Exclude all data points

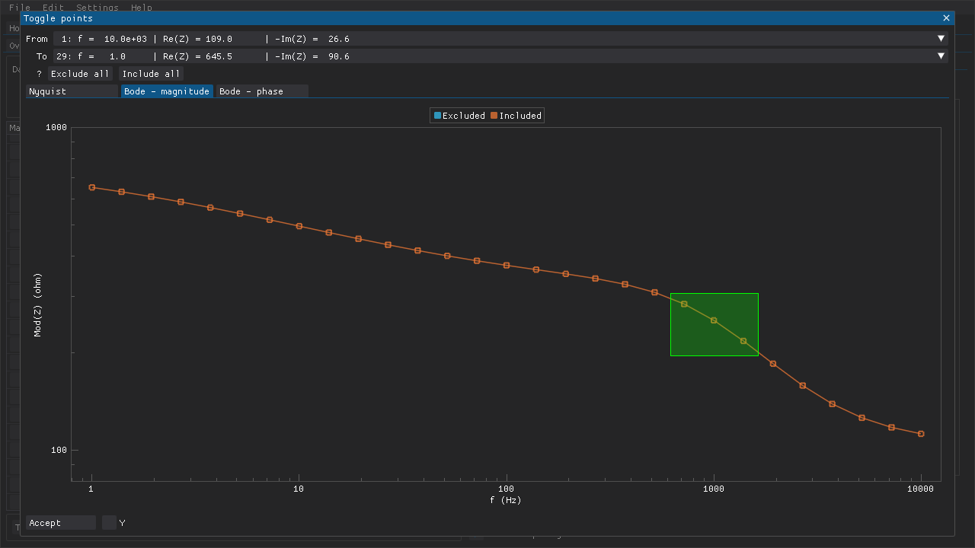pos(80,74)
